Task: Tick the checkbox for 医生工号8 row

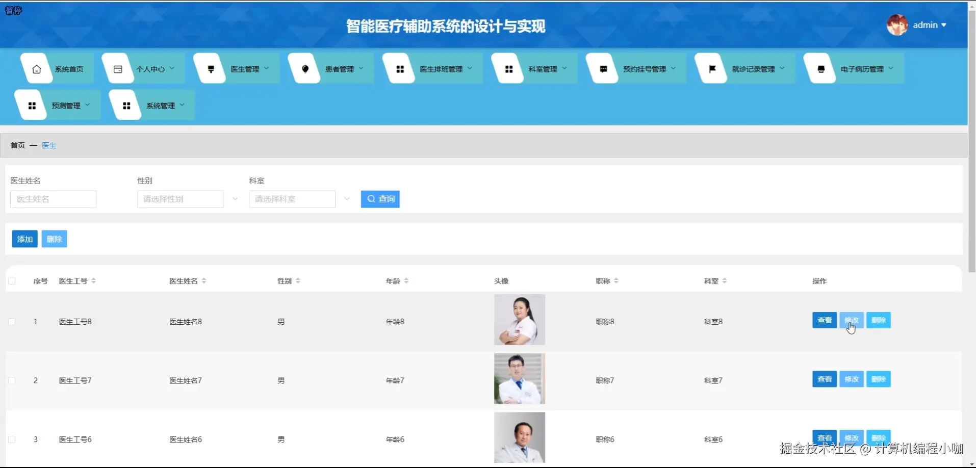Action: (x=12, y=322)
